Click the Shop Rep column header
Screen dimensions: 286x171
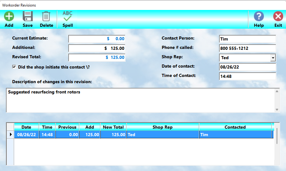pos(163,127)
